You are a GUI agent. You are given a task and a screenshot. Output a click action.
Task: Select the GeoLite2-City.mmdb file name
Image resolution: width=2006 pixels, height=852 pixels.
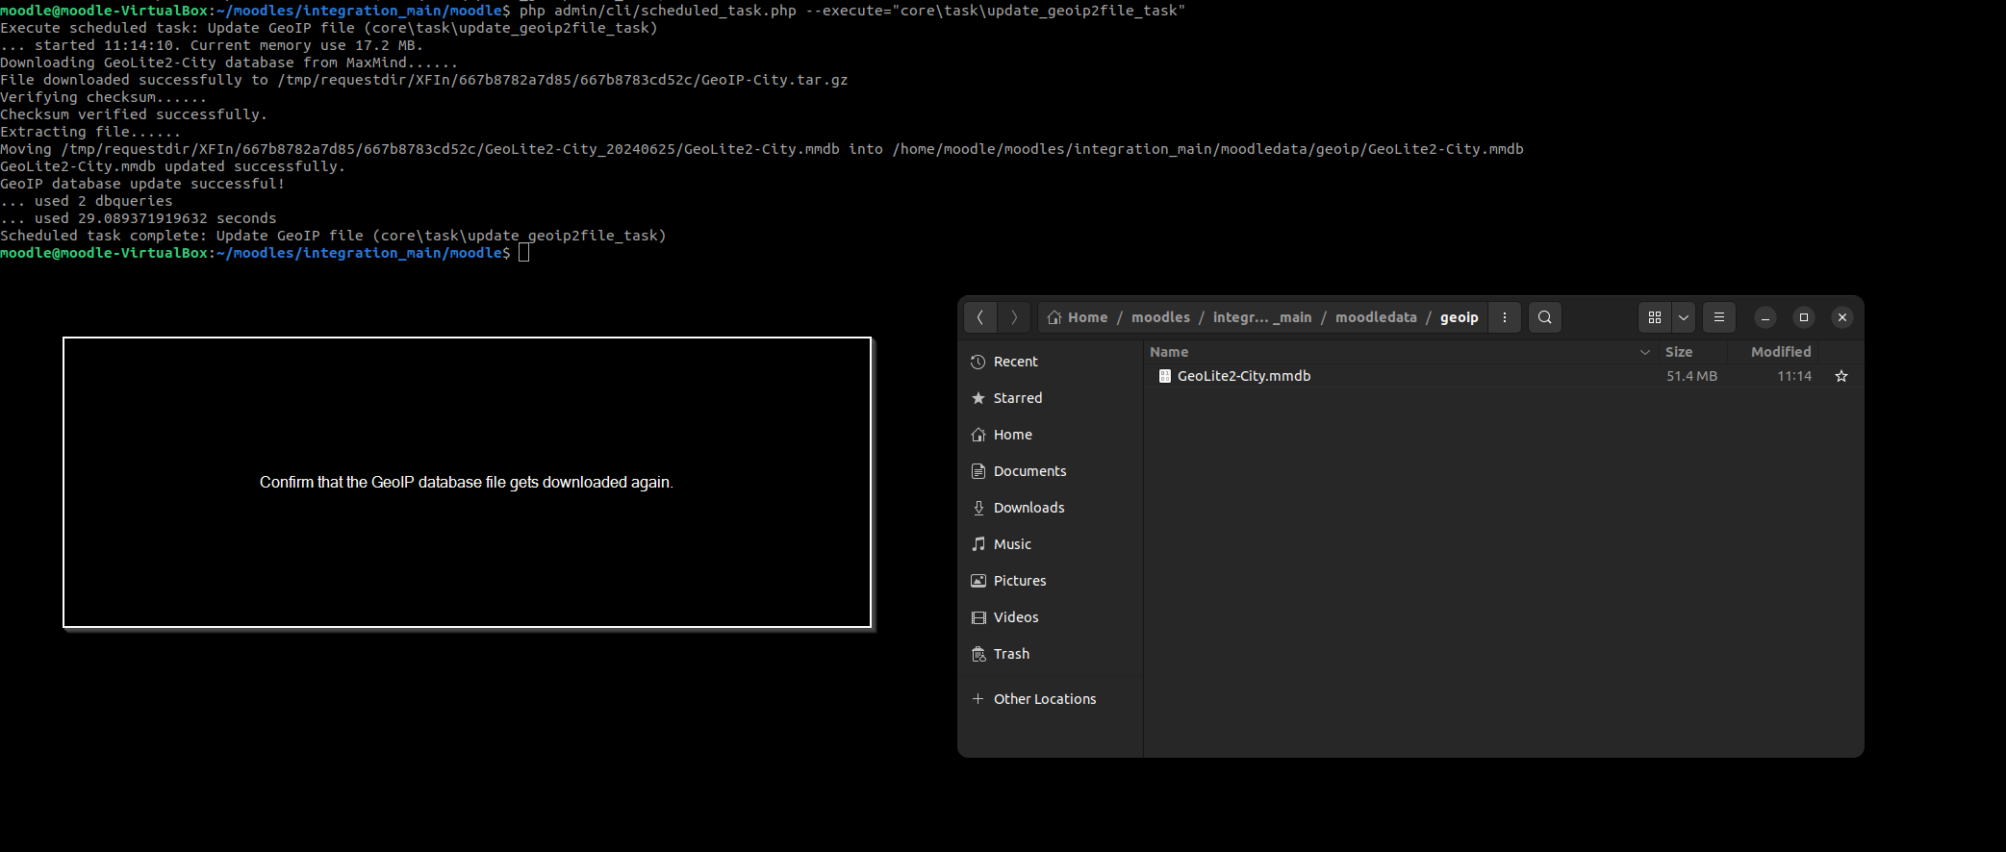pos(1244,376)
